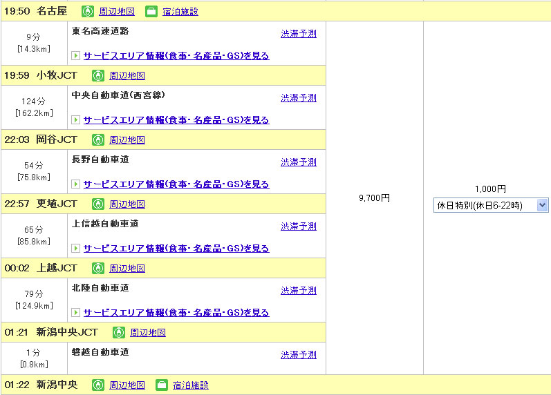The image size is (551, 395).
Task: Click the 1,000円 discounted toll
Action: pos(491,189)
